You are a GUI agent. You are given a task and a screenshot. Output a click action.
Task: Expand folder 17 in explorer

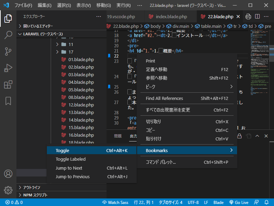coord(71,52)
